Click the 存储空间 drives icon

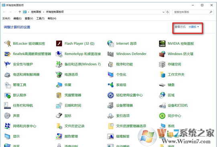click(x=162, y=64)
